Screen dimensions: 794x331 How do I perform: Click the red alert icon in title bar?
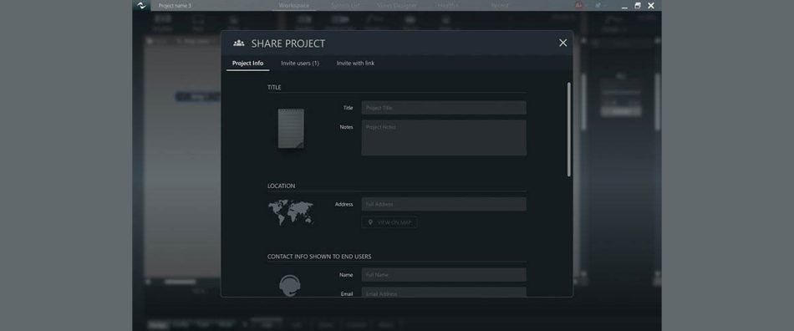[x=578, y=5]
